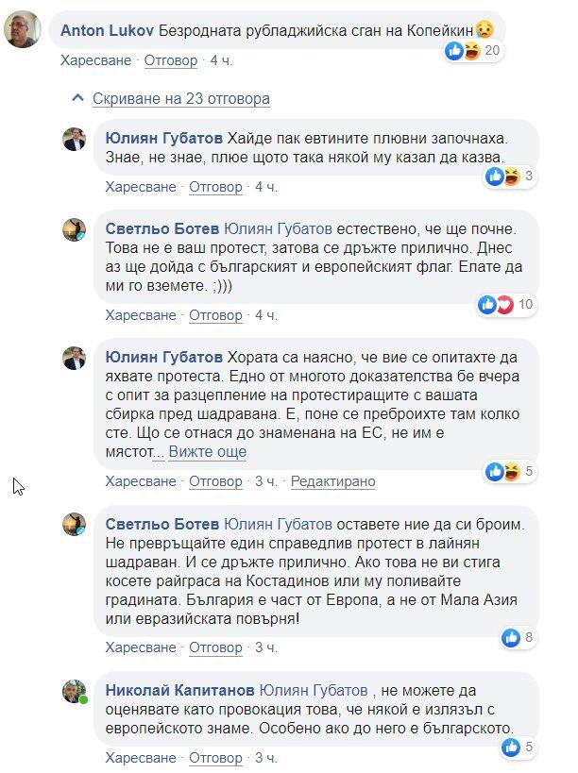Image resolution: width=578 pixels, height=773 pixels.
Task: Click 'Отговор' under Николай Капитанов's comment
Action: [x=215, y=758]
